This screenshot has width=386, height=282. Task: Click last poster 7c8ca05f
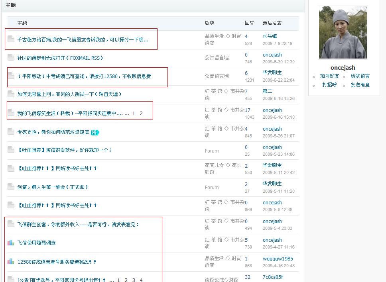pos(273,277)
